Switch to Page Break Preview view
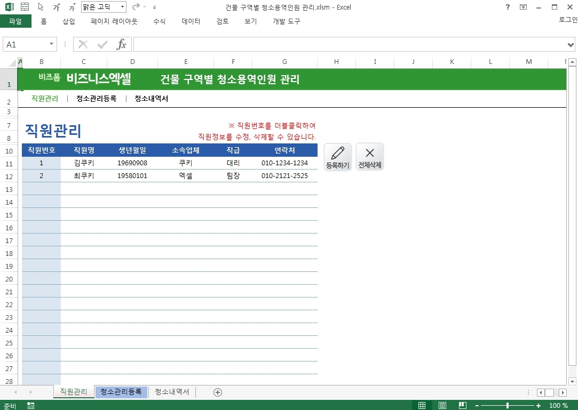 point(462,406)
